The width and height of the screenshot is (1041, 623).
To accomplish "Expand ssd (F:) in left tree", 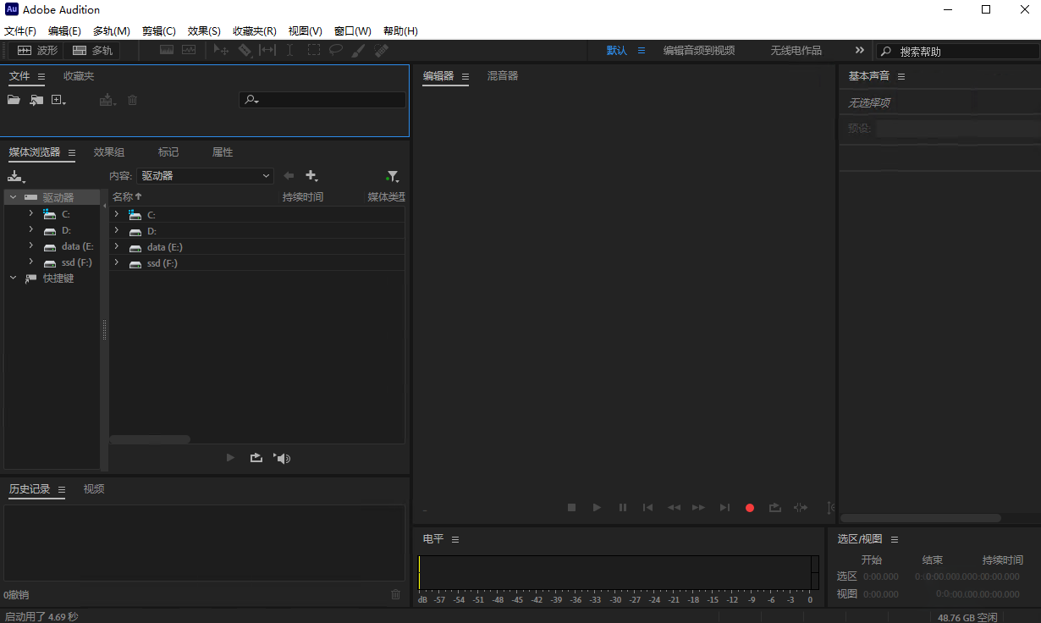I will click(31, 262).
